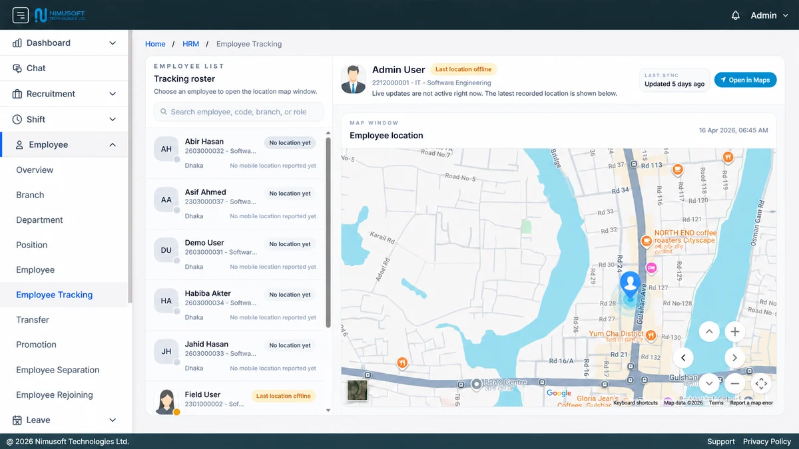This screenshot has height=449, width=799.
Task: Click NORTH END coffee roasters map marker
Action: (645, 241)
